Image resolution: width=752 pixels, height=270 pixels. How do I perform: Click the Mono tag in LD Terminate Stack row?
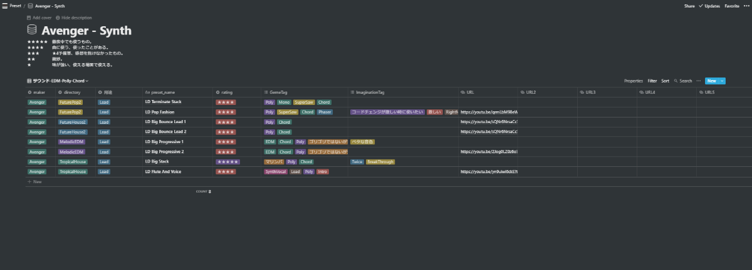click(x=284, y=102)
